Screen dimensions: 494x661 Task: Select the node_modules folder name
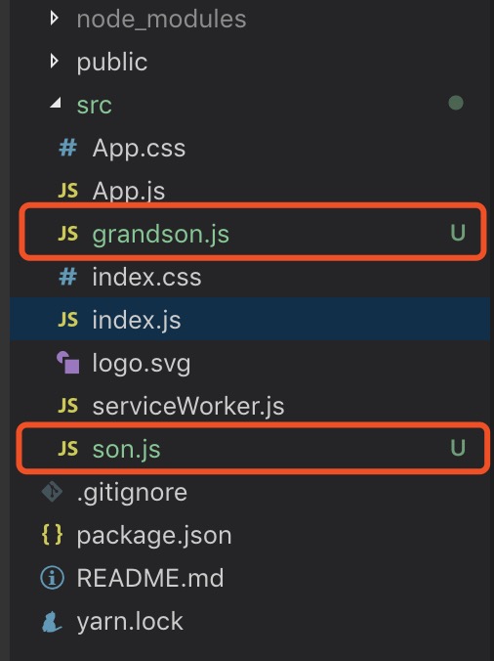tap(162, 20)
